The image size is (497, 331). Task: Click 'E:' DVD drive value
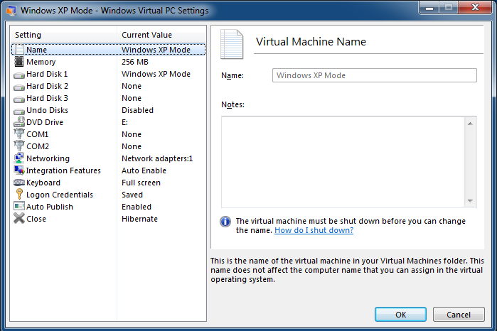[x=124, y=122]
